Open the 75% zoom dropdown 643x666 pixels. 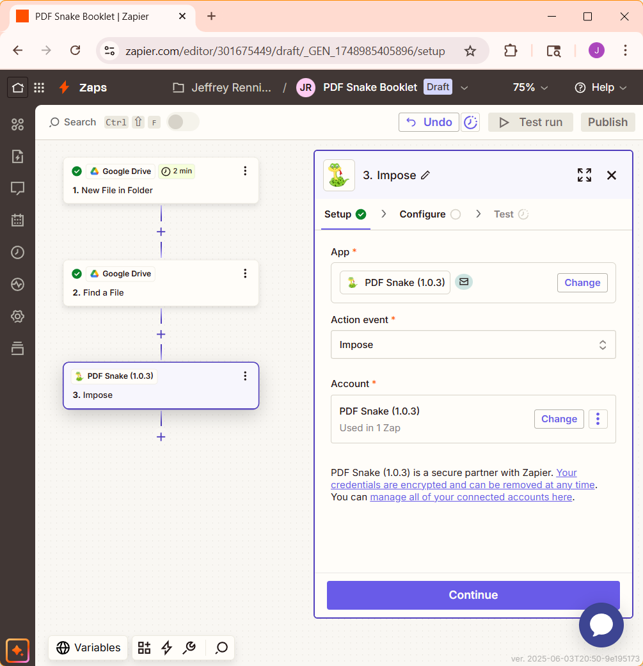[530, 88]
